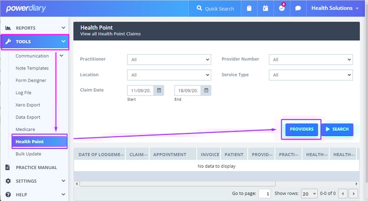Select Health Point menu item
This screenshot has width=368, height=201.
pos(40,142)
